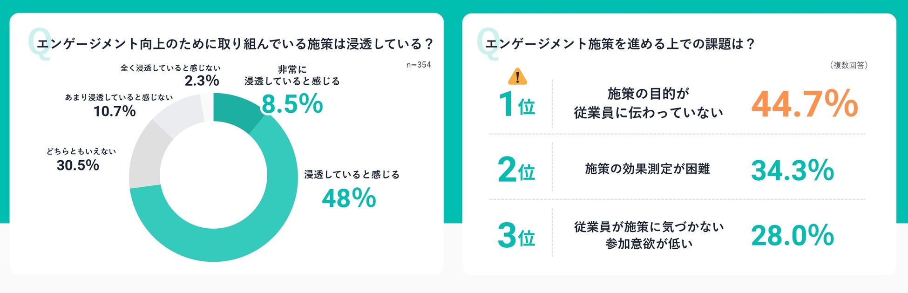Select the 3位 rank label
The width and height of the screenshot is (908, 293).
(516, 235)
